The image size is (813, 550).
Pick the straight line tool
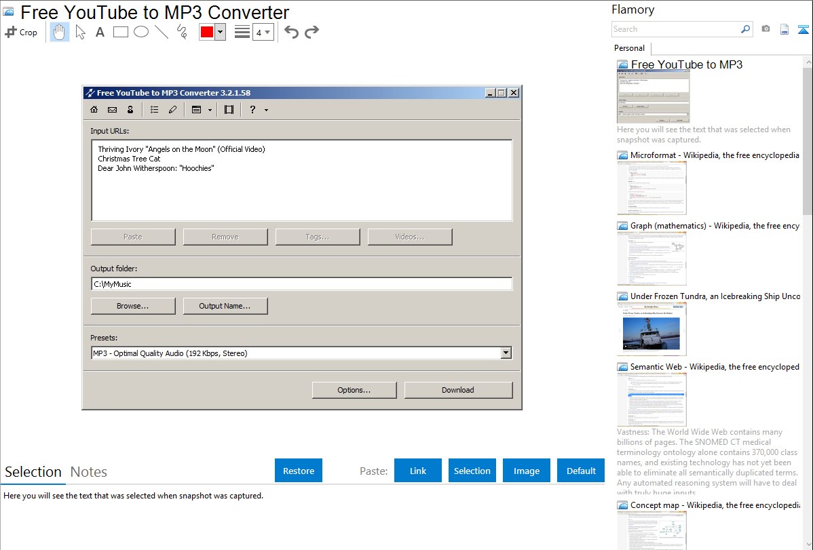[162, 32]
